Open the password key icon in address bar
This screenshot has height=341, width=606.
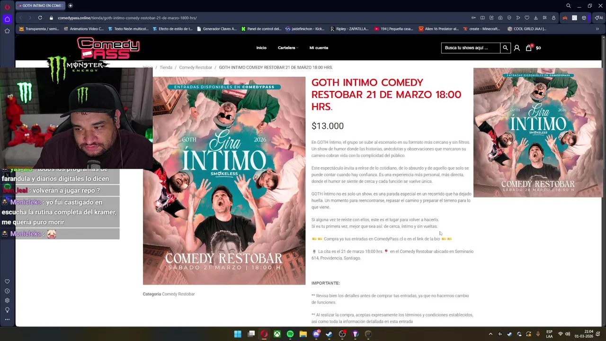[x=473, y=18]
